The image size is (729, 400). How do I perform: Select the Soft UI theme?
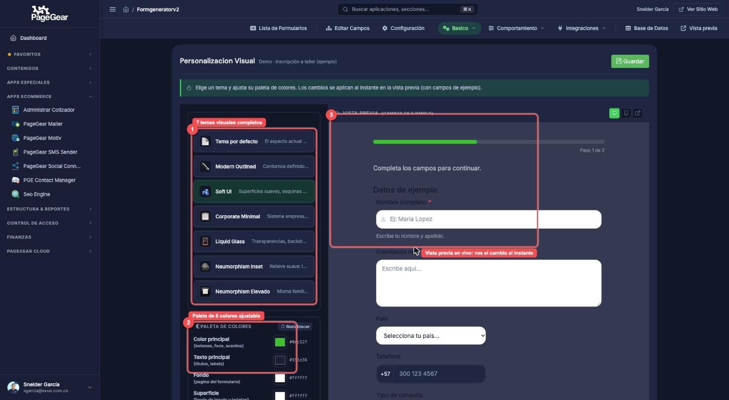pyautogui.click(x=254, y=192)
